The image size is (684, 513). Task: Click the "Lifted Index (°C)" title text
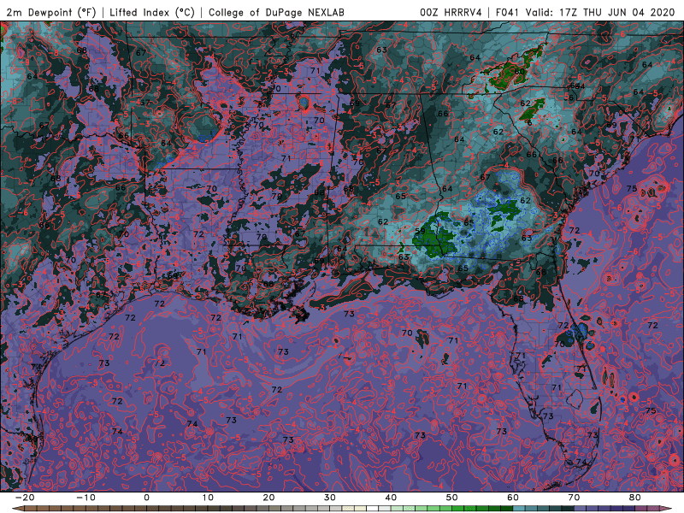pos(152,12)
